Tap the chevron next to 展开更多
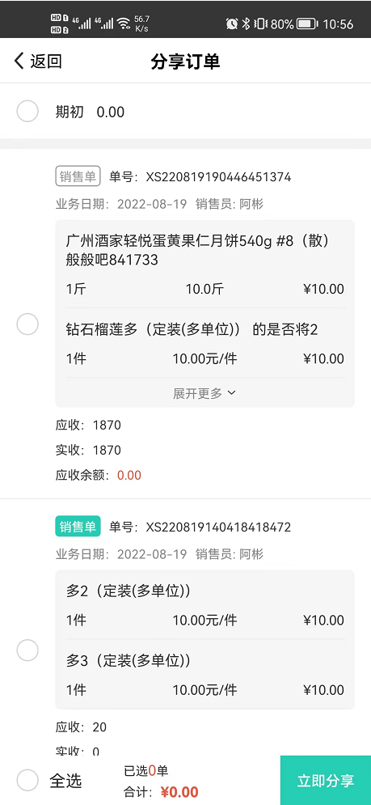The image size is (371, 805). [x=231, y=392]
